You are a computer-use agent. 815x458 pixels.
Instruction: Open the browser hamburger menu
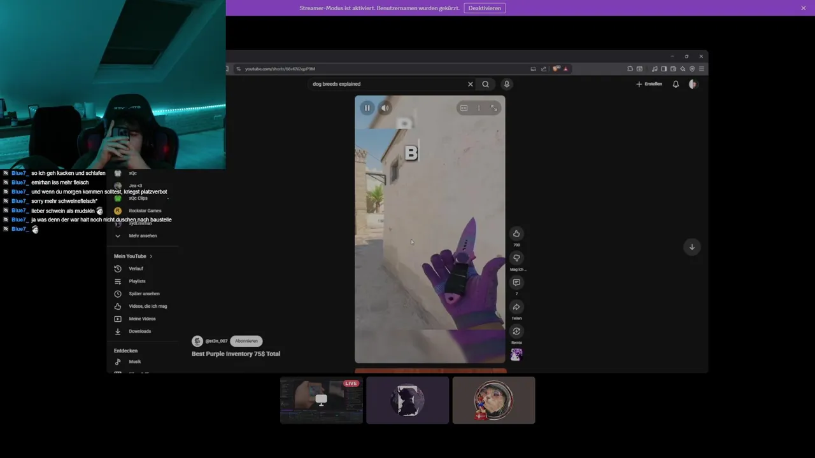click(x=702, y=69)
